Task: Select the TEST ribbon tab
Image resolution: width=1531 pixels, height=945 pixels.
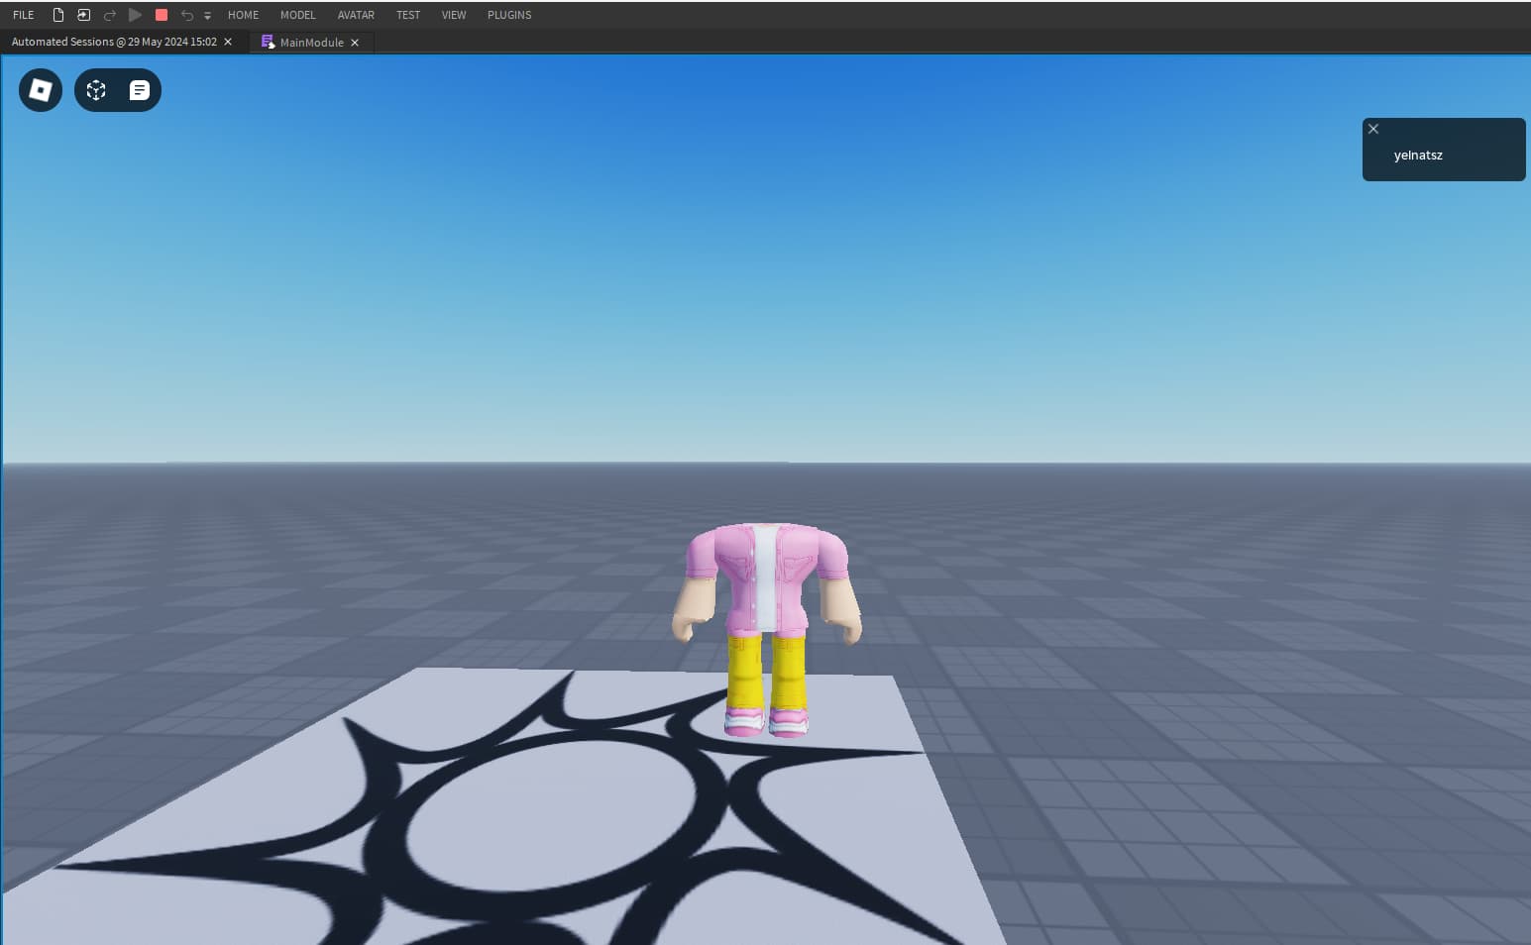Action: pyautogui.click(x=408, y=15)
